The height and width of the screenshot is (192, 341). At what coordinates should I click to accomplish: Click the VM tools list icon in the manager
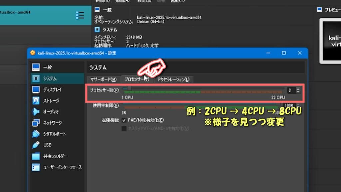click(x=80, y=15)
